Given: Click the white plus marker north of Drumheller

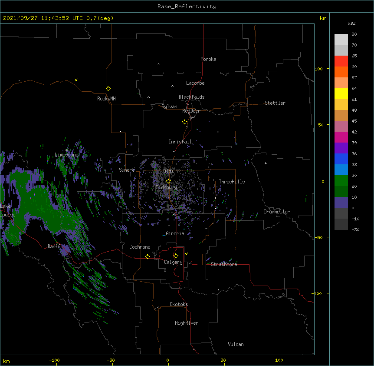Looking at the screenshot, I should tap(266, 163).
